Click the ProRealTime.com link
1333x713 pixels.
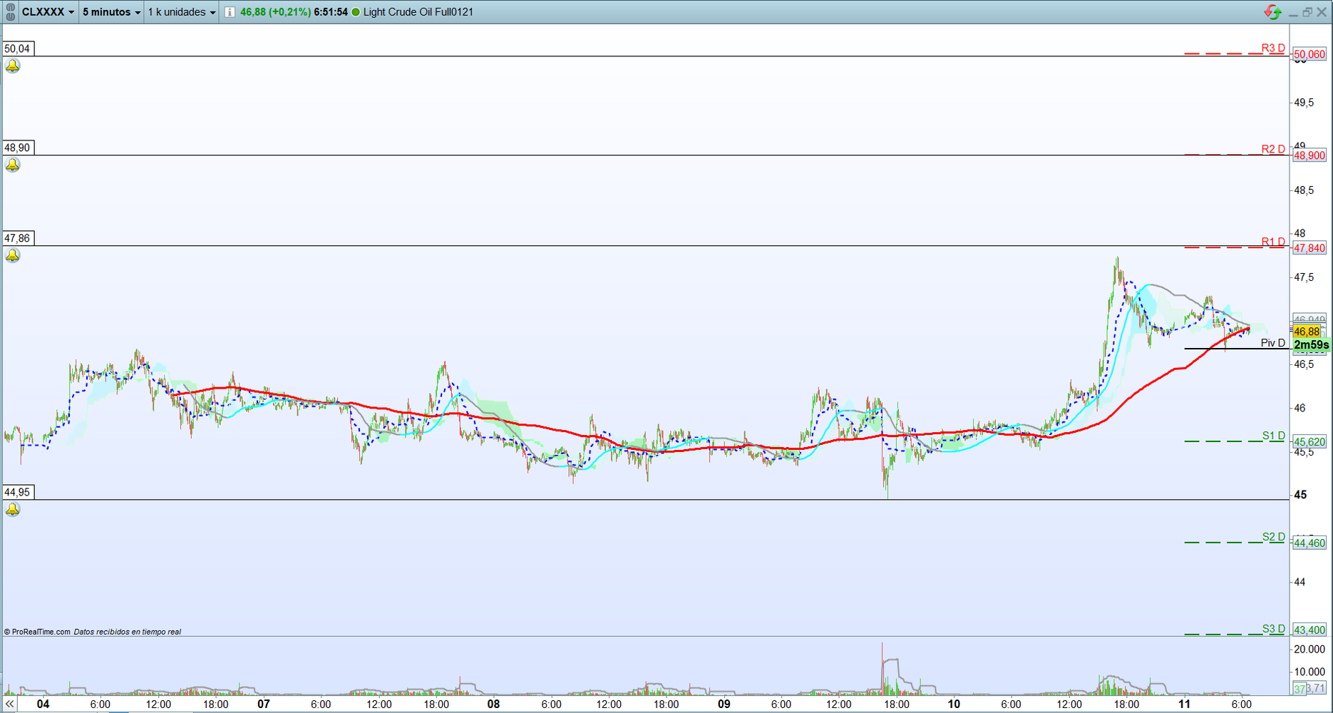[x=41, y=632]
